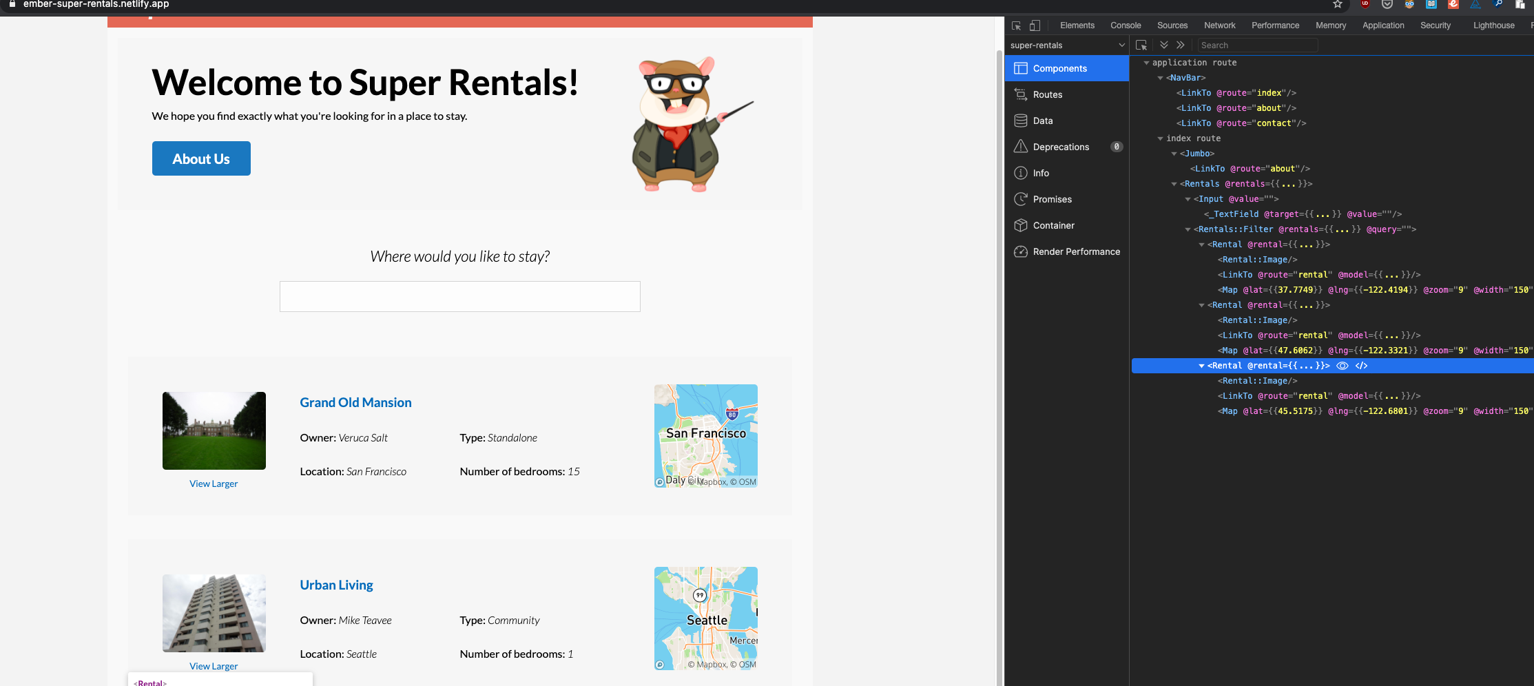Image resolution: width=1534 pixels, height=686 pixels.
Task: Switch to the Memory DevTools tab
Action: pos(1331,25)
